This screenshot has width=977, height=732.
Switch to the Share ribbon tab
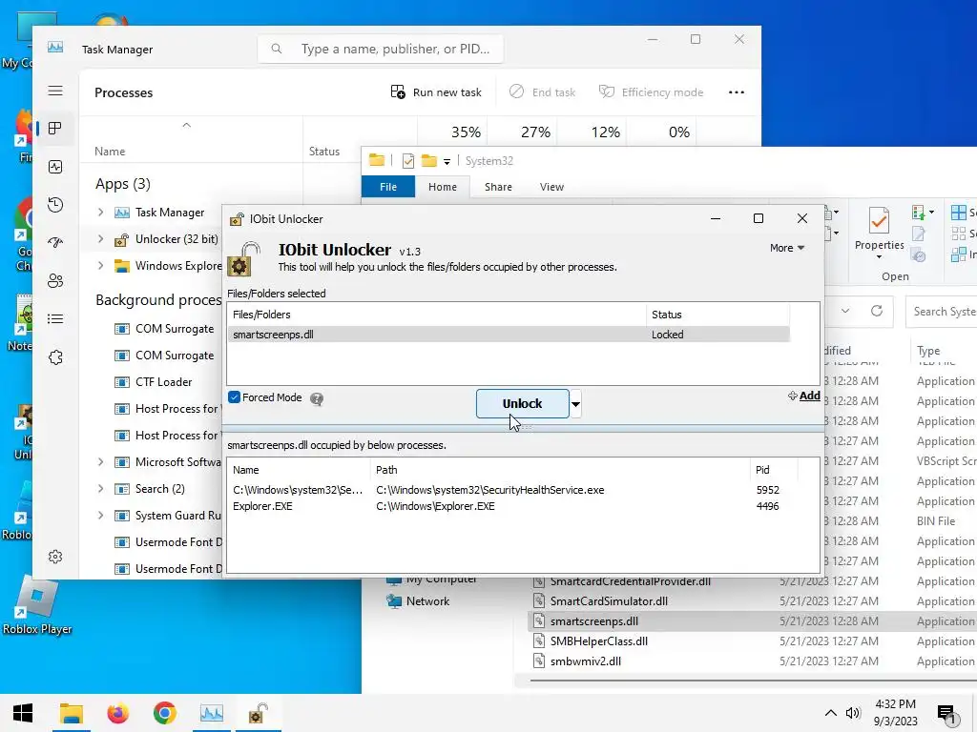point(498,187)
